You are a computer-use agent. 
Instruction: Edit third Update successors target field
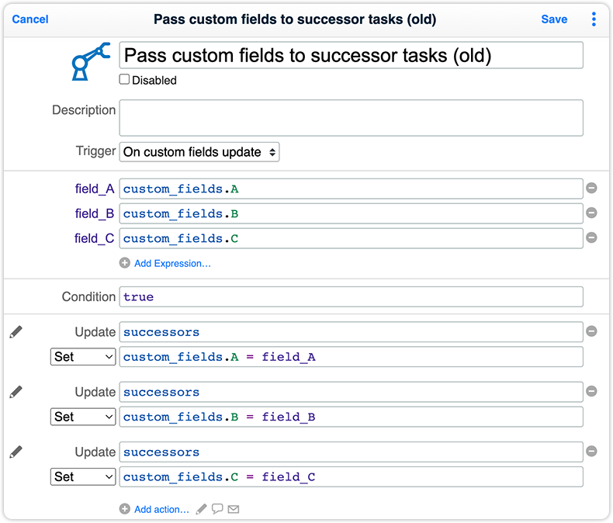351,452
